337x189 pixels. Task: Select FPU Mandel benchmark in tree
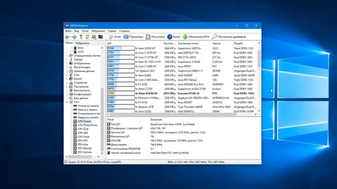point(85,148)
